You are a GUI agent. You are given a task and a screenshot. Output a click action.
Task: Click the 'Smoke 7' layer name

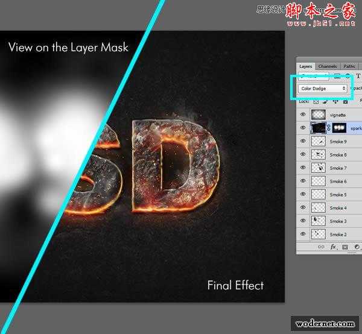tap(338, 168)
